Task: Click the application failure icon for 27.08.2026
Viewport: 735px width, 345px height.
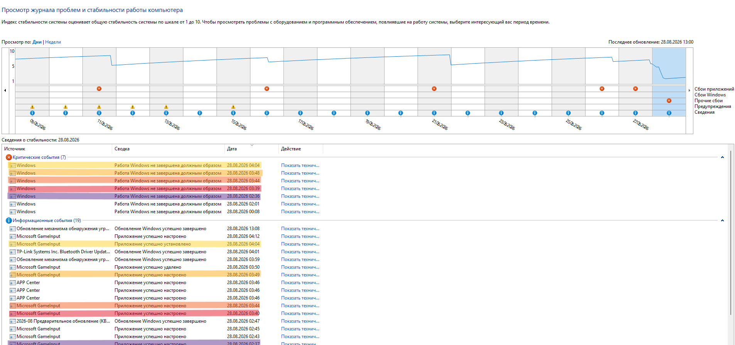Action: coord(636,89)
